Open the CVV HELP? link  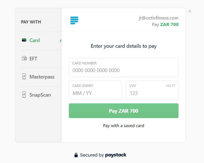(170, 86)
